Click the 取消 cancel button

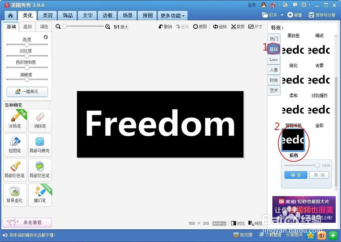point(319,175)
